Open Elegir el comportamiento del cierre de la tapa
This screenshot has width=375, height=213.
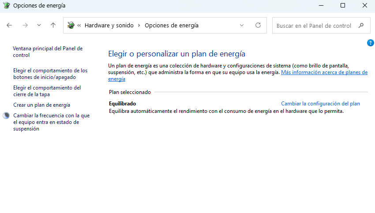coord(47,91)
